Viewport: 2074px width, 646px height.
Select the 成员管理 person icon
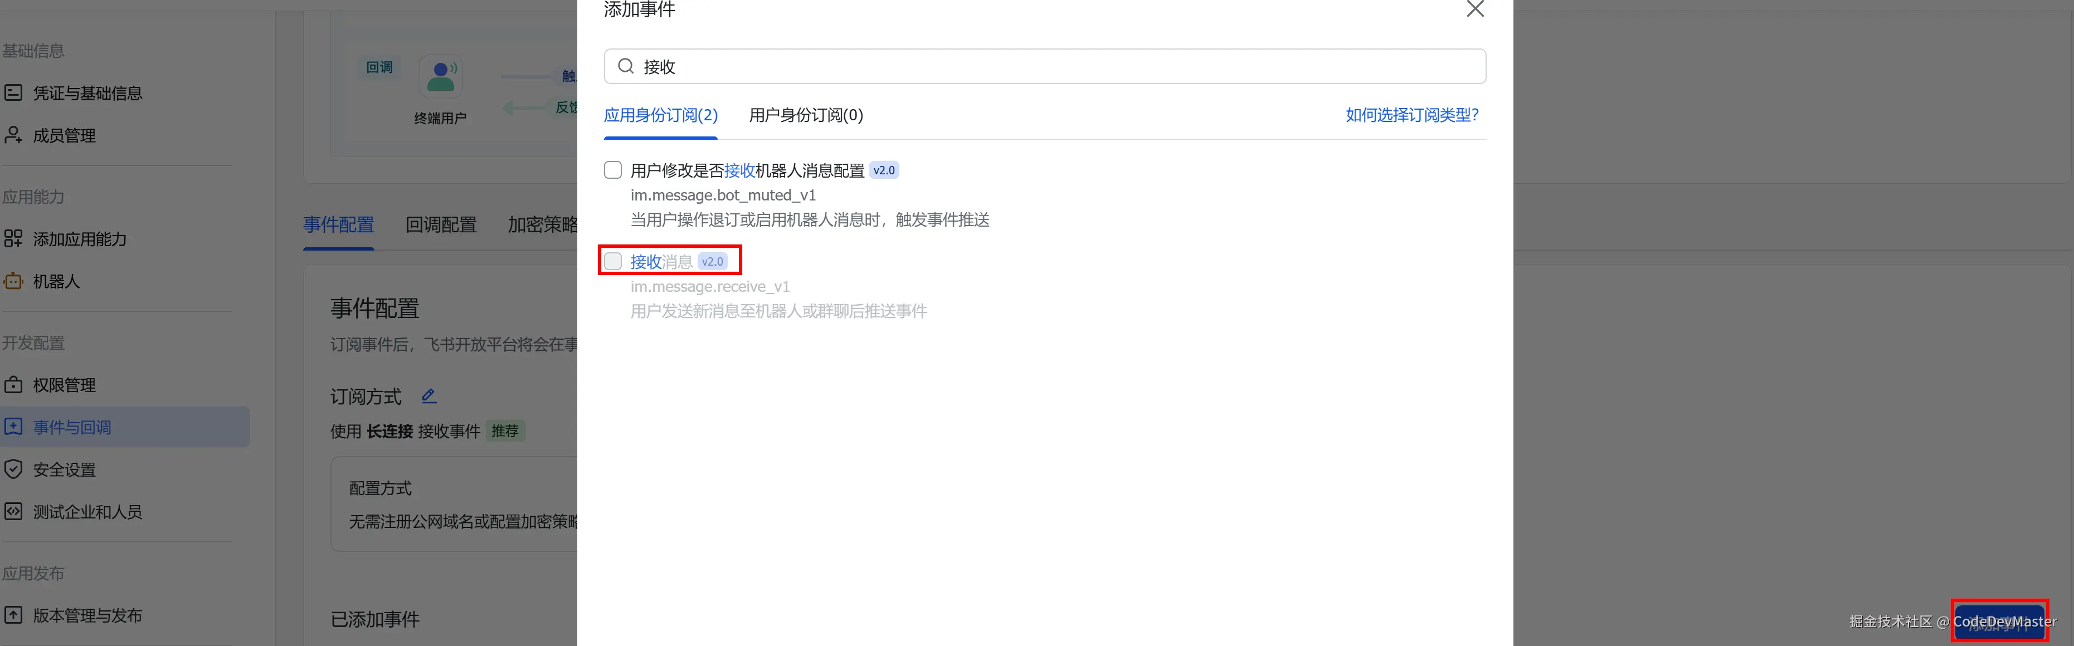point(13,135)
